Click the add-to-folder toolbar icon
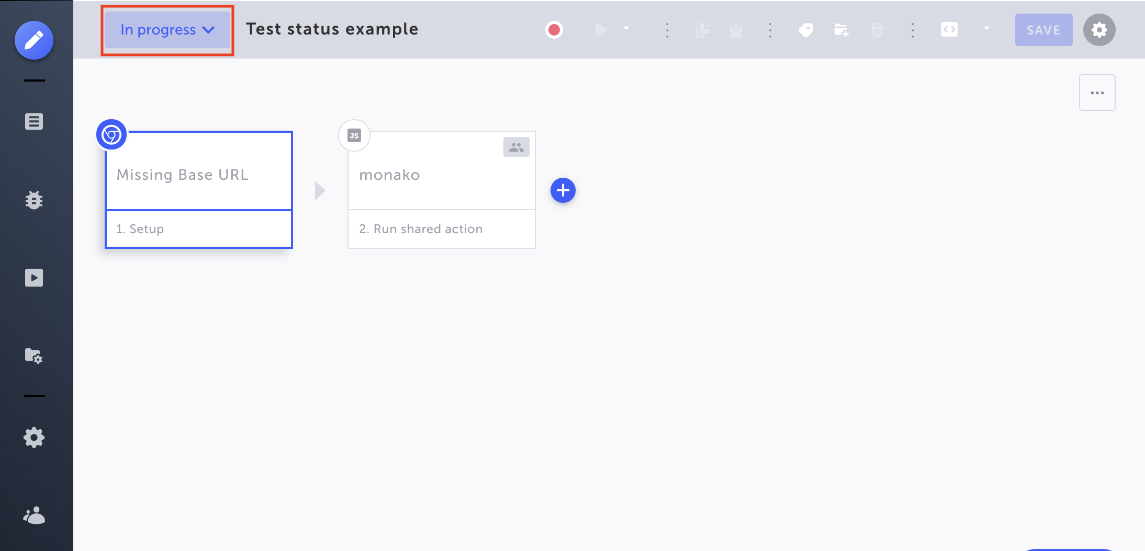1145x551 pixels. pyautogui.click(x=841, y=30)
